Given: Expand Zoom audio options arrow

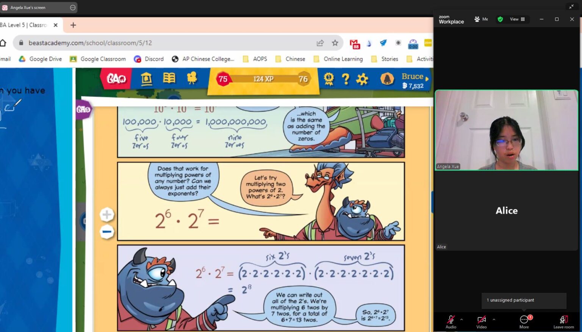Looking at the screenshot, I should 462,320.
